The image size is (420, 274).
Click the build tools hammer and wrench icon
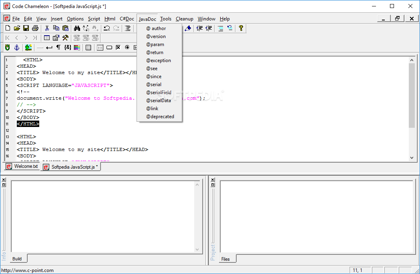click(x=65, y=38)
